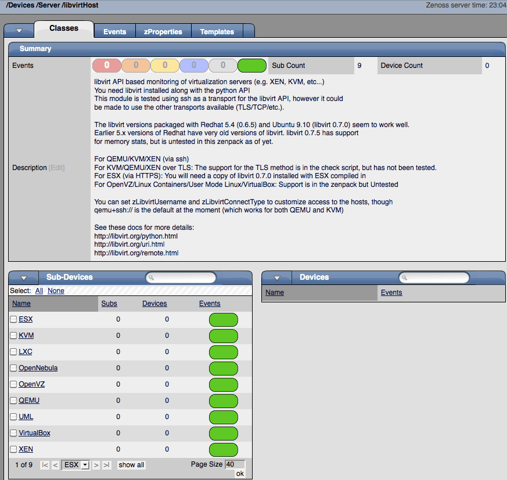Check the checkbox next to VirtualBox

(x=12, y=433)
